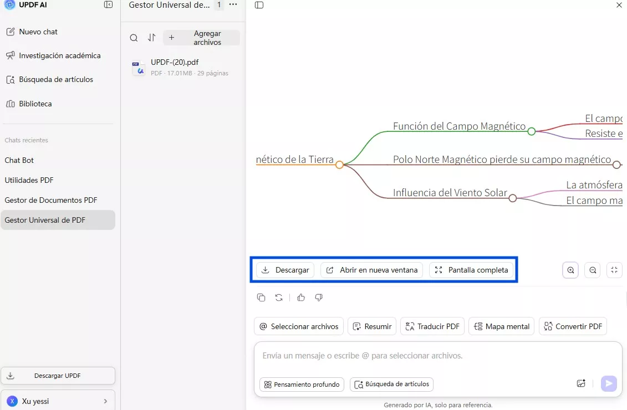Click the Xu yessi avatar icon
The image size is (627, 410).
pyautogui.click(x=12, y=401)
